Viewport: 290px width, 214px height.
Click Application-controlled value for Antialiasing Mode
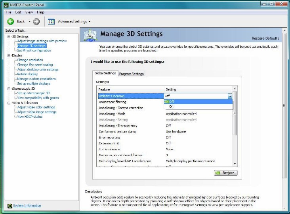coord(181,114)
